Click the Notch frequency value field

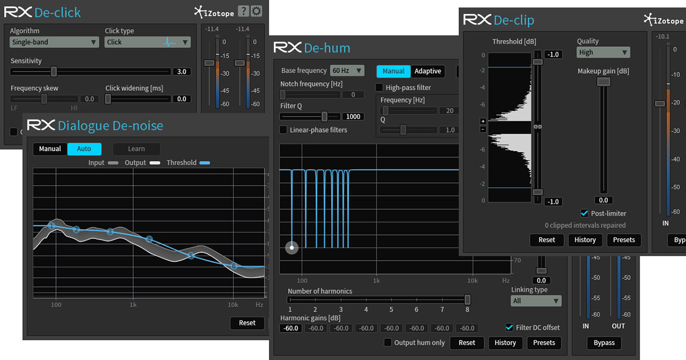click(353, 95)
